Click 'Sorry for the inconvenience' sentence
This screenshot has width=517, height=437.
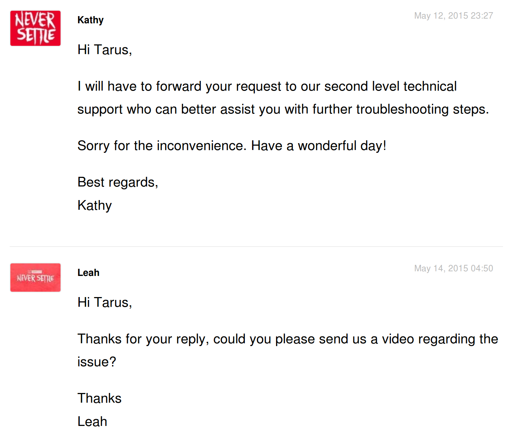pos(162,146)
